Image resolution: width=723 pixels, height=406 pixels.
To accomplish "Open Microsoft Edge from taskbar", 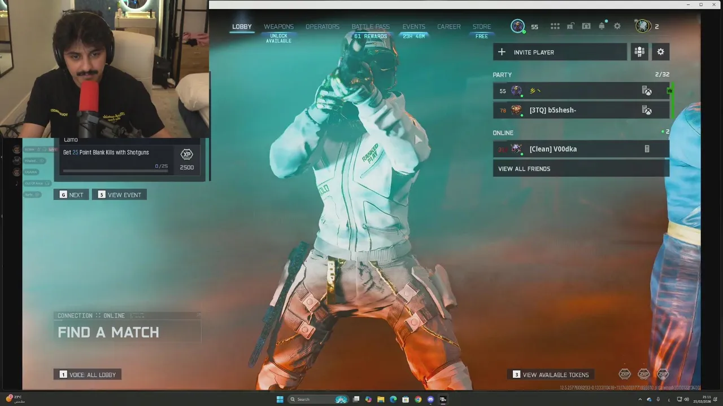I will [393, 399].
